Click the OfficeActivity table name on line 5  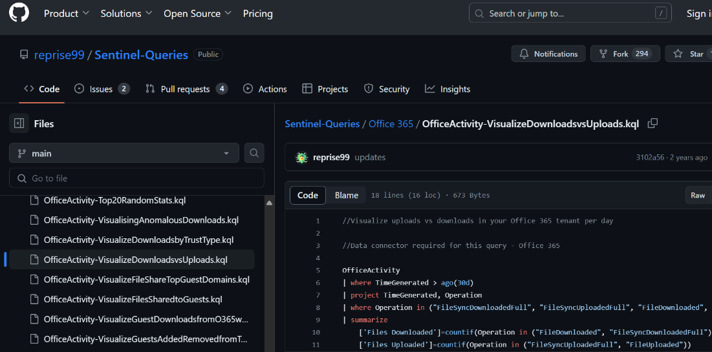371,271
